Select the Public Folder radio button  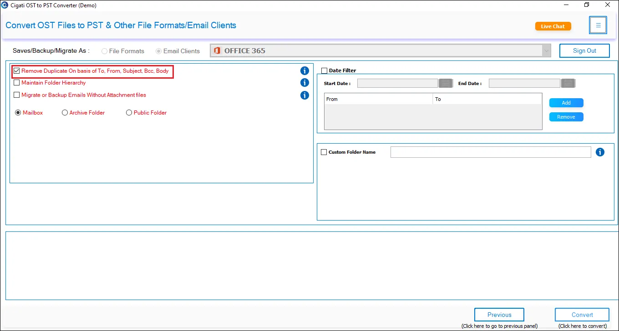click(129, 113)
